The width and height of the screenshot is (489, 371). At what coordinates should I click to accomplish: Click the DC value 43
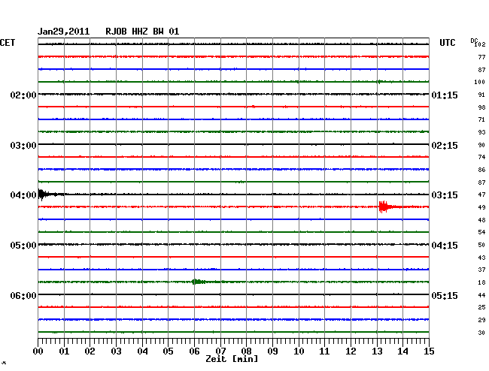[481, 258]
